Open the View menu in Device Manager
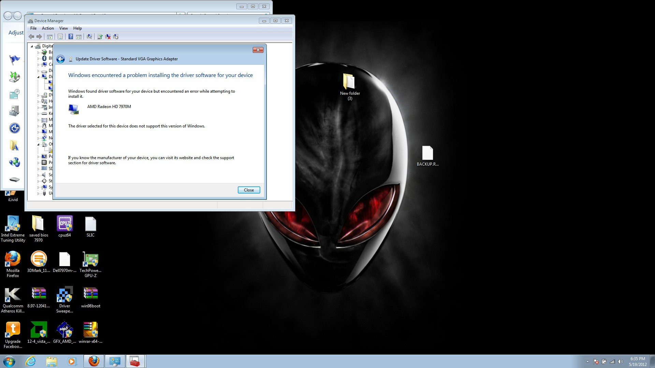Image resolution: width=655 pixels, height=368 pixels. click(x=63, y=28)
